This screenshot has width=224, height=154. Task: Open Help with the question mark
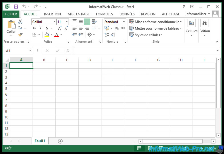pyautogui.click(x=184, y=7)
